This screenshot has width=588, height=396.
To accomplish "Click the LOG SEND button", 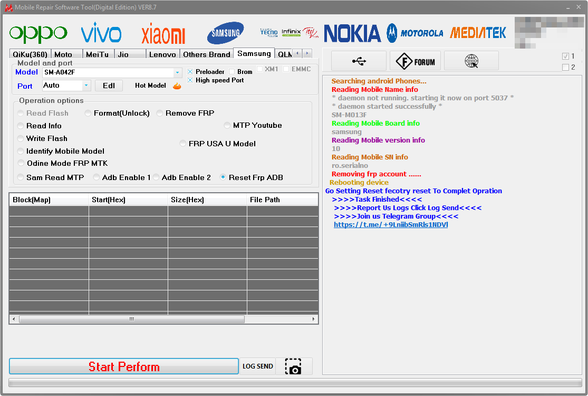I will tap(258, 366).
